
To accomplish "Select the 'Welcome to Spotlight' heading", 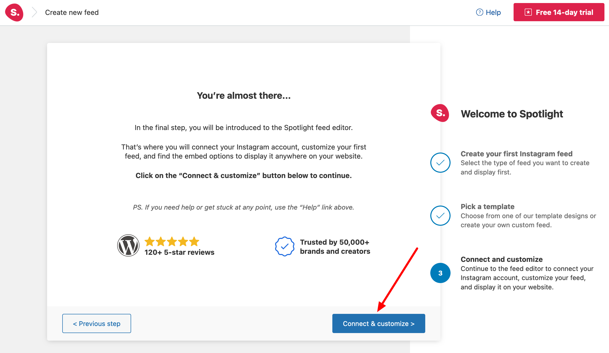I will pos(512,114).
